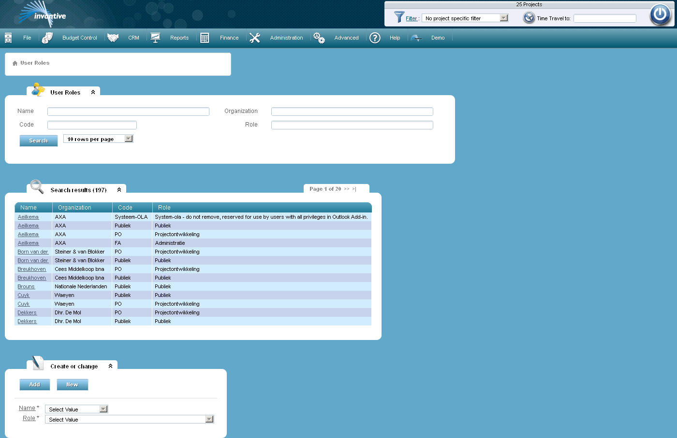Click the Add button

(35, 384)
